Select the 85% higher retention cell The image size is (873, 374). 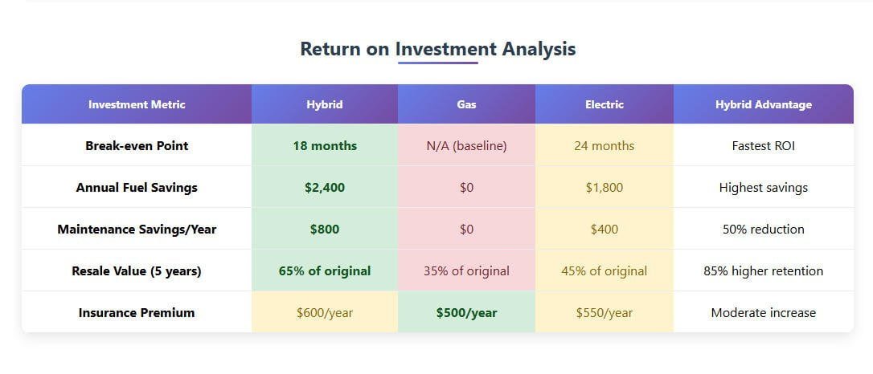pyautogui.click(x=763, y=271)
